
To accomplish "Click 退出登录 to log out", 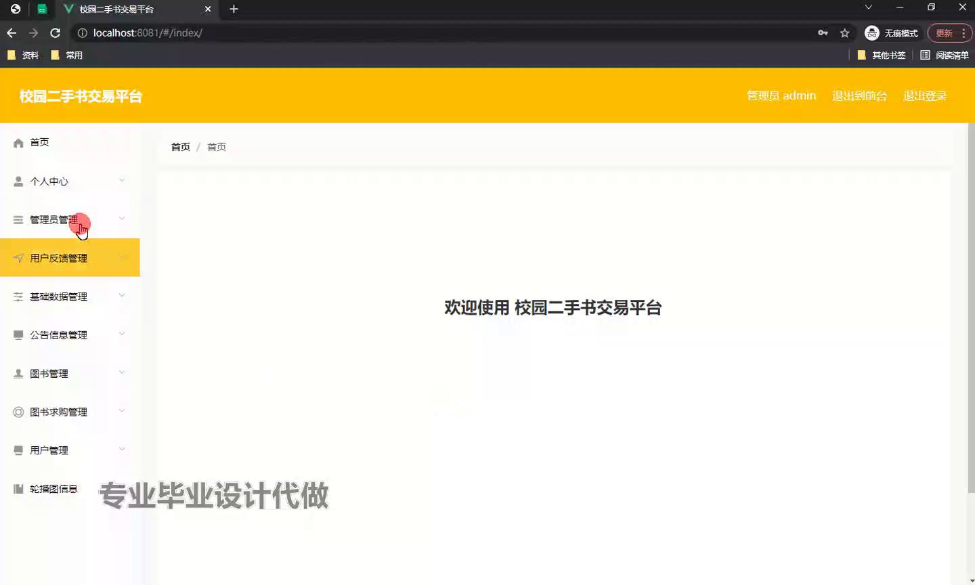I will click(x=924, y=96).
